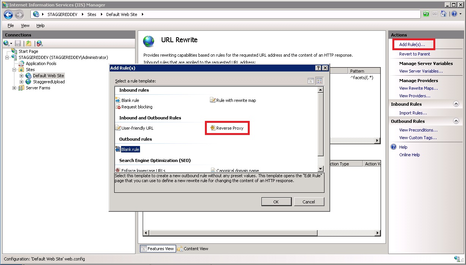466x265 pixels.
Task: Click the Online Help link
Action: pyautogui.click(x=409, y=155)
